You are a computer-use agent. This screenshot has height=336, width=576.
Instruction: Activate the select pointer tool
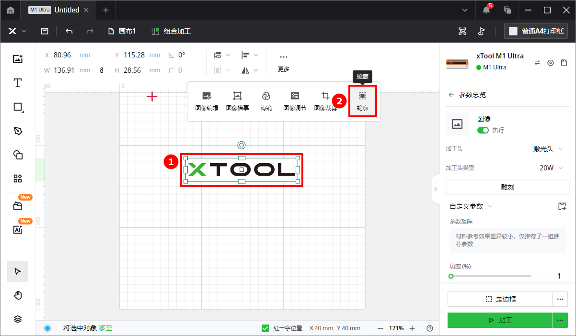pyautogui.click(x=18, y=271)
